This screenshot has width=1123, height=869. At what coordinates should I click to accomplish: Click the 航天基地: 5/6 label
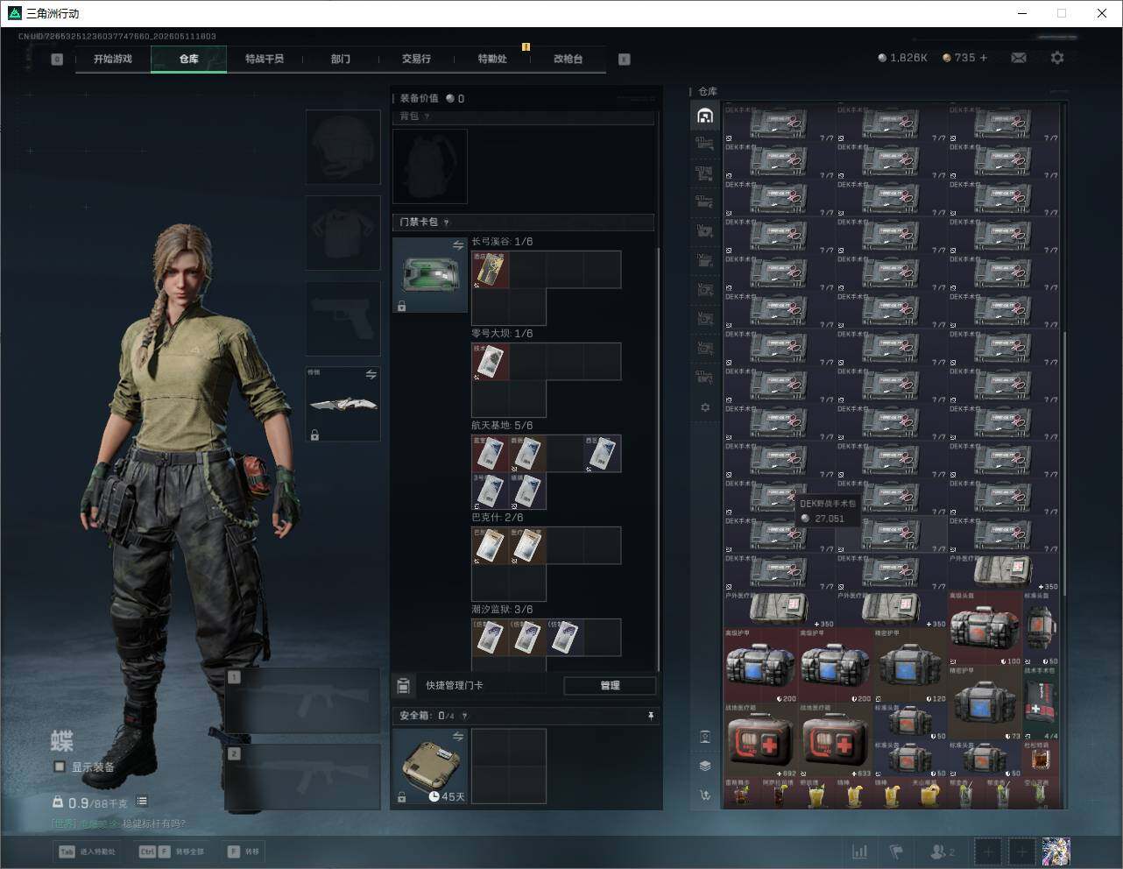[502, 426]
